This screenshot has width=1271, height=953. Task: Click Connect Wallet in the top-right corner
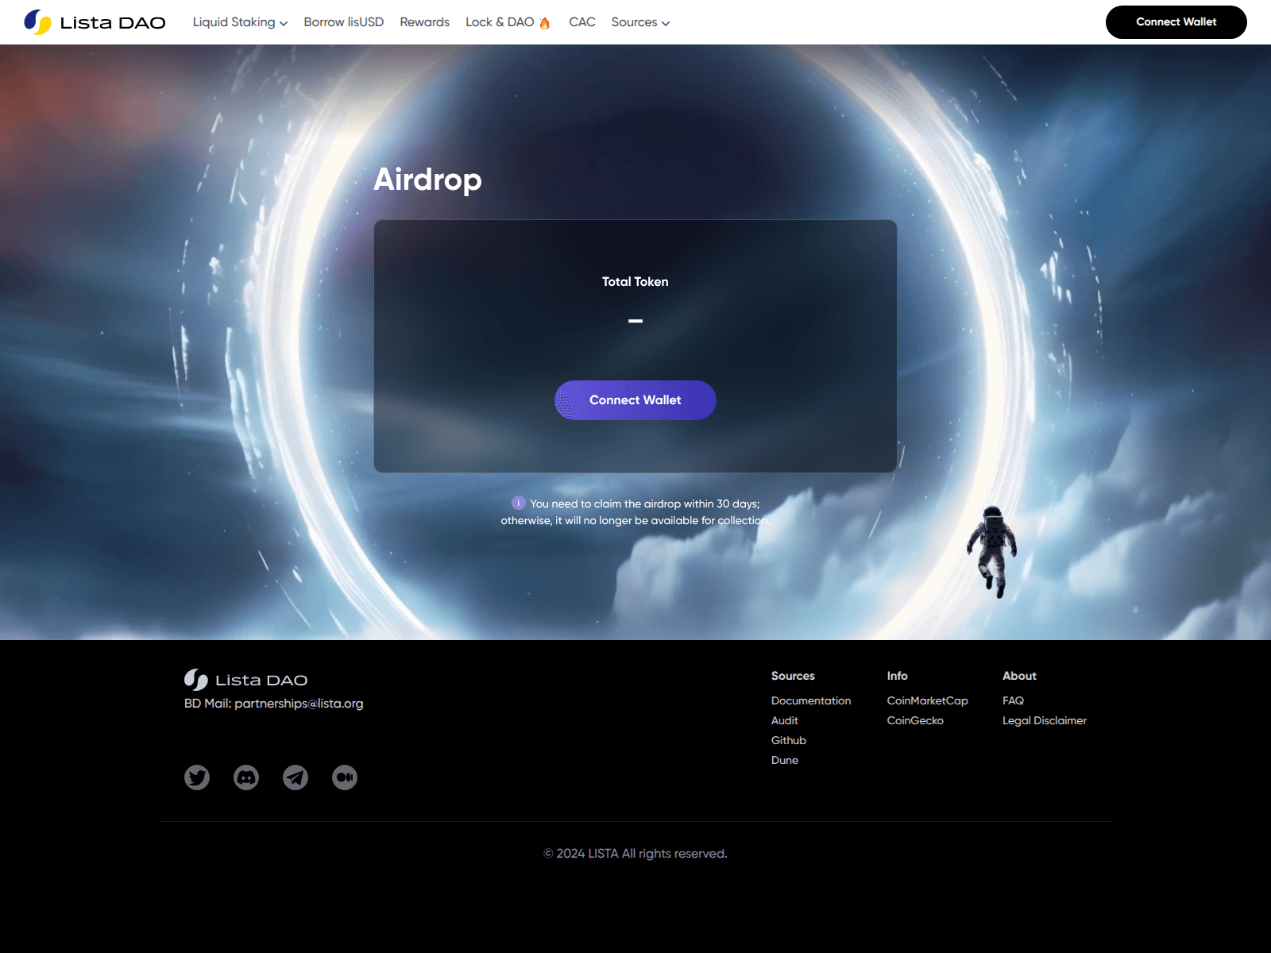(x=1176, y=22)
